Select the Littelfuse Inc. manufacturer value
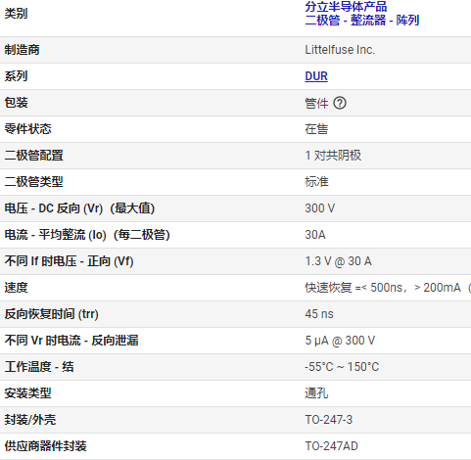Viewport: 471px width, 460px height. [x=340, y=50]
